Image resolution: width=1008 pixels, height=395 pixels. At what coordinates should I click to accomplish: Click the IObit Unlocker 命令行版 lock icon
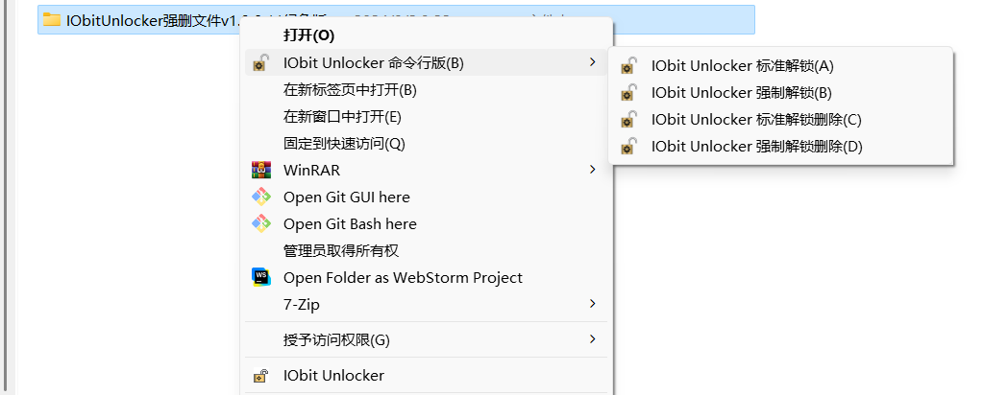(x=260, y=63)
